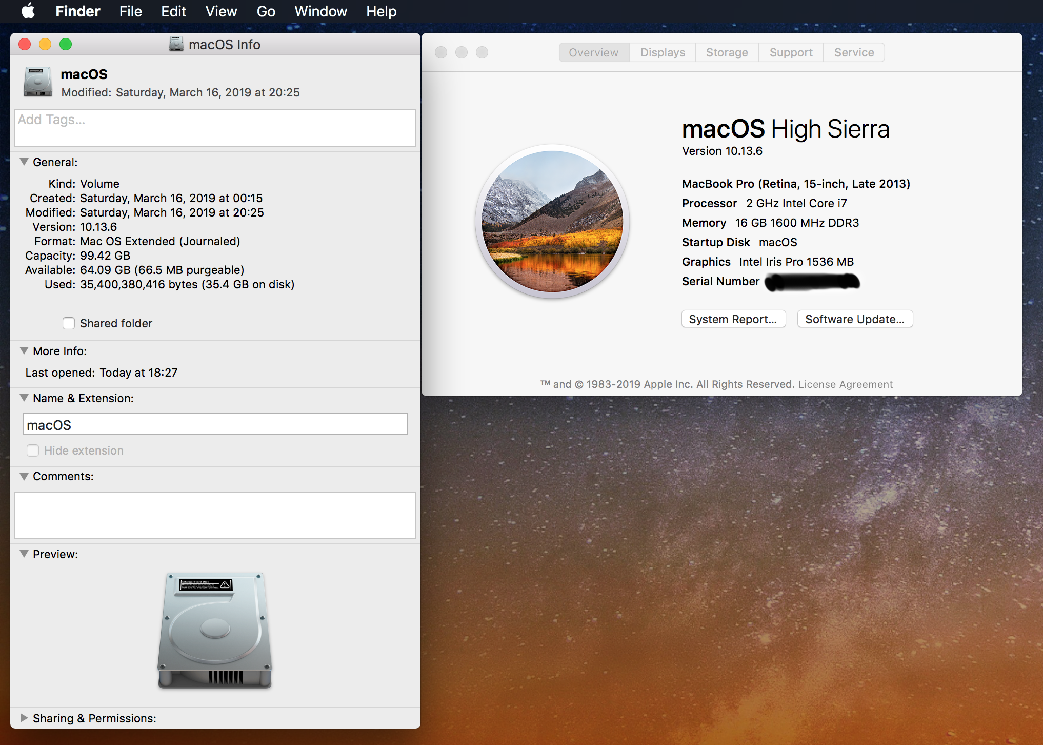This screenshot has height=745, width=1043.
Task: Expand the Sharing & Permissions section
Action: click(x=24, y=718)
